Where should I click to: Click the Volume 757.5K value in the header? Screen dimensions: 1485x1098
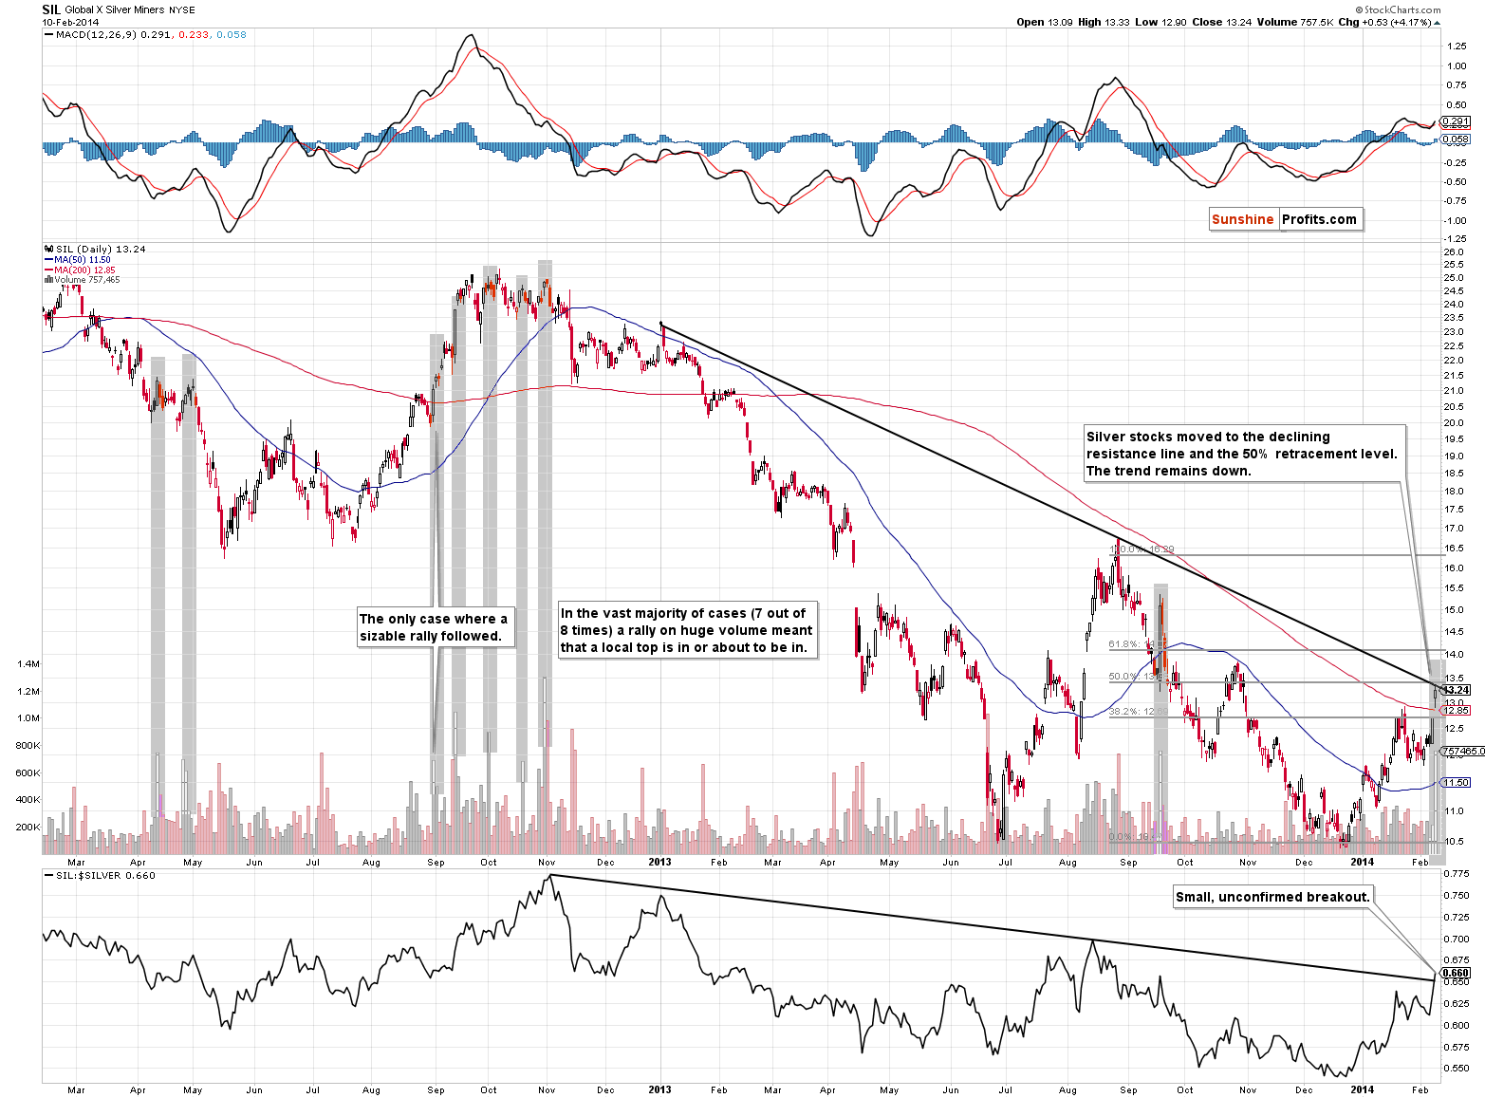(1295, 22)
